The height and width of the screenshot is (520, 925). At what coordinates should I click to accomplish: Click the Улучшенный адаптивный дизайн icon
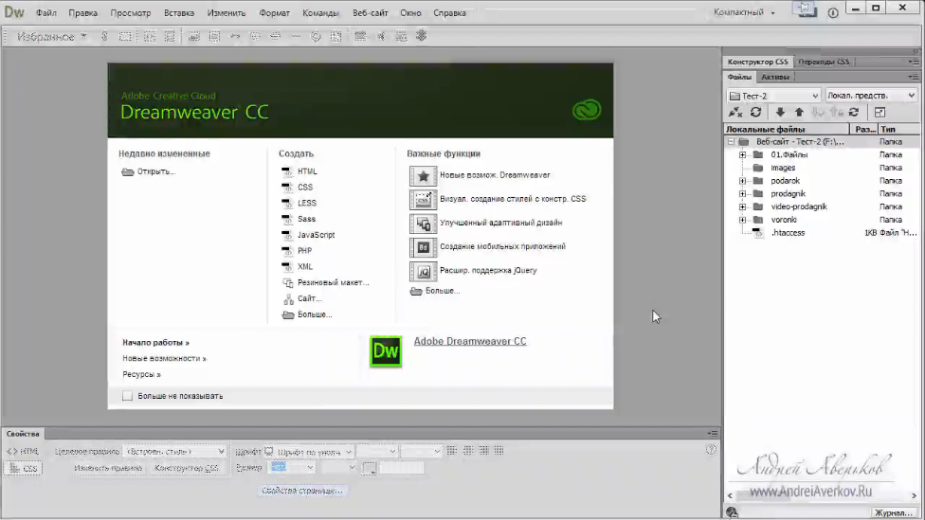[x=423, y=223]
